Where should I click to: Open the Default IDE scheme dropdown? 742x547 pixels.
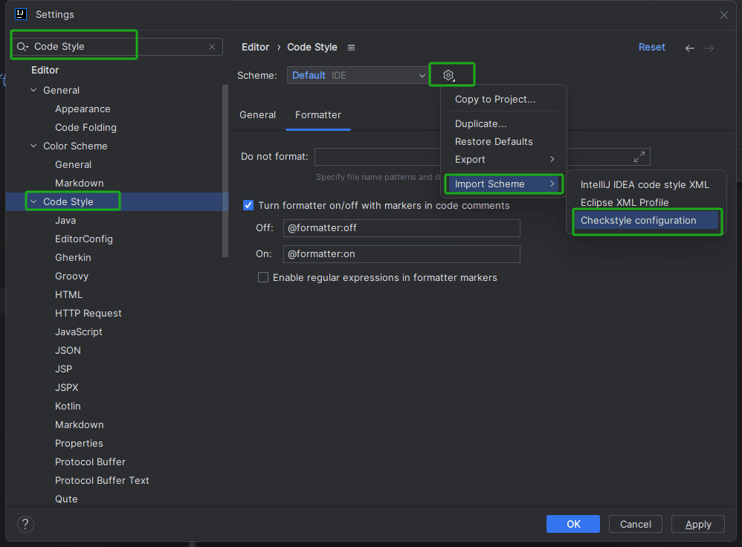[x=358, y=74]
